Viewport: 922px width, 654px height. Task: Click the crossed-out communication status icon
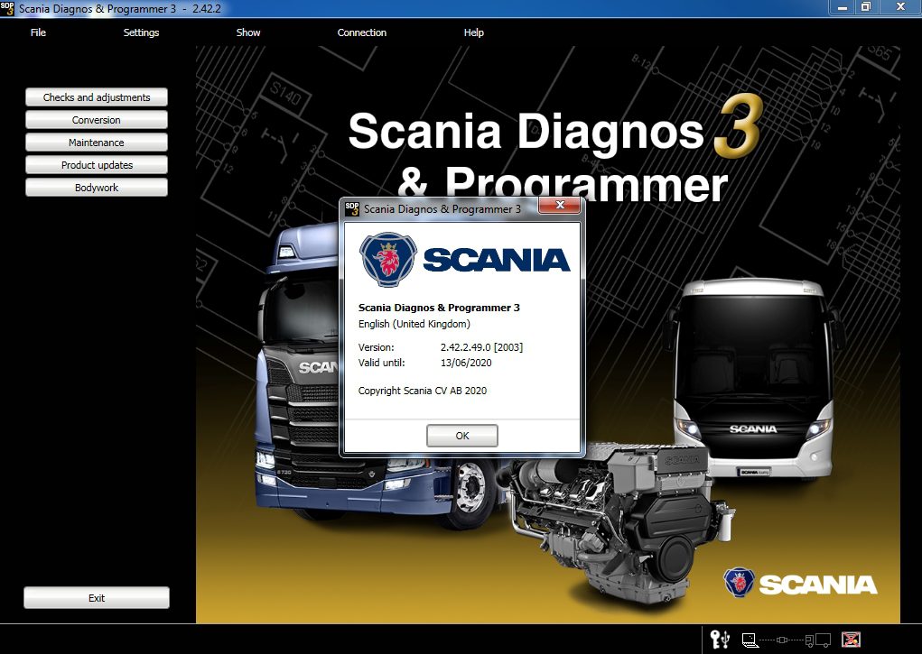(x=850, y=640)
